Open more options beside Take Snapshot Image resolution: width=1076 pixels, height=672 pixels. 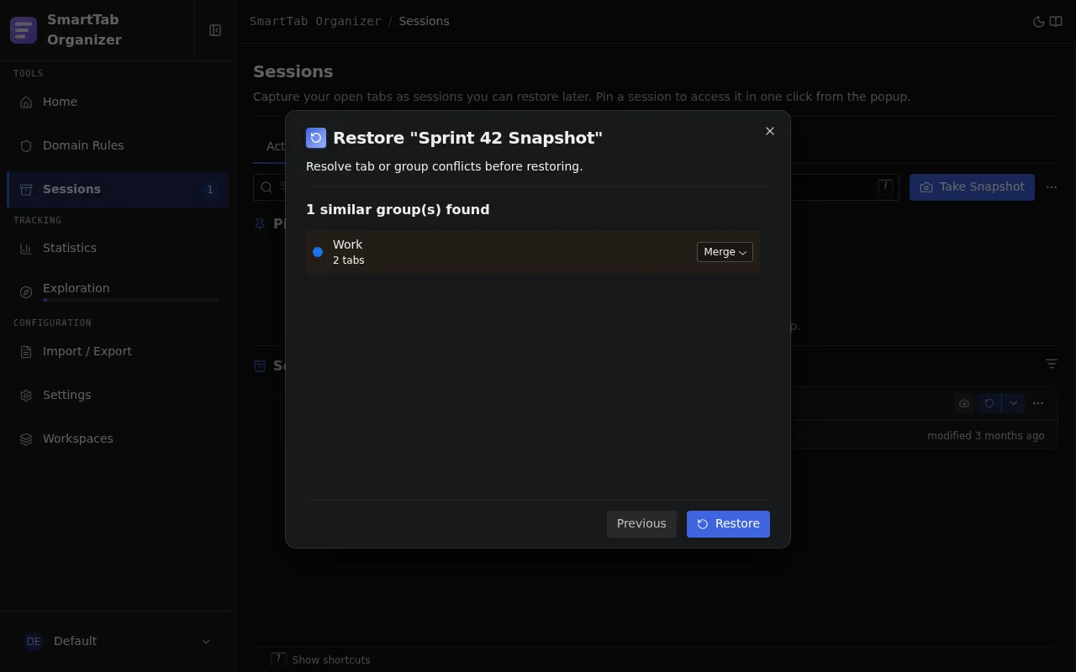point(1052,186)
